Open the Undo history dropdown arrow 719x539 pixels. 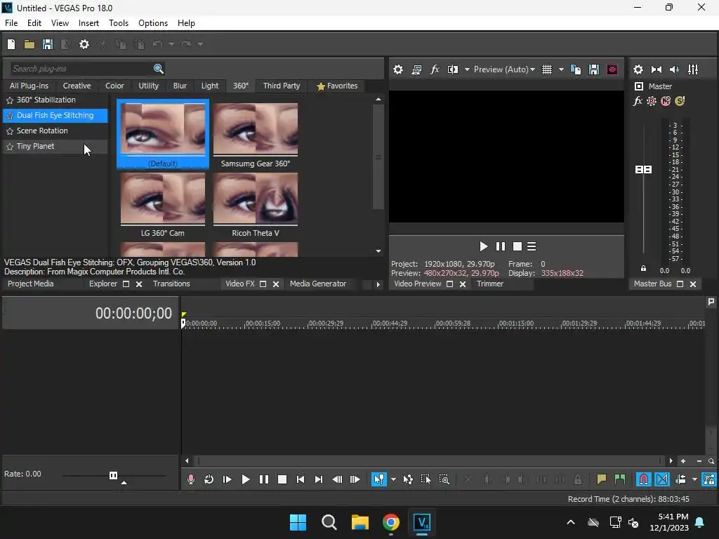(x=171, y=44)
